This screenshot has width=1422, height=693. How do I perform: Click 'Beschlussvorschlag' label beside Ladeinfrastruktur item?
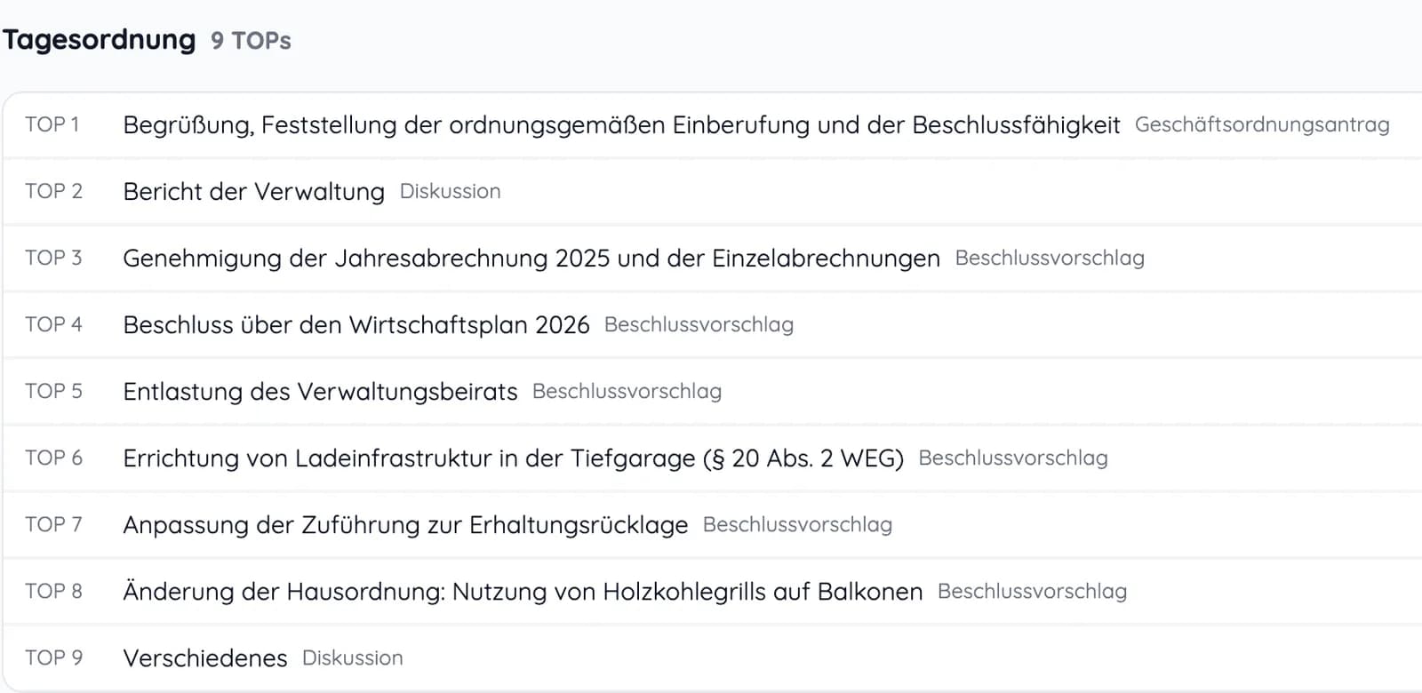(1013, 458)
